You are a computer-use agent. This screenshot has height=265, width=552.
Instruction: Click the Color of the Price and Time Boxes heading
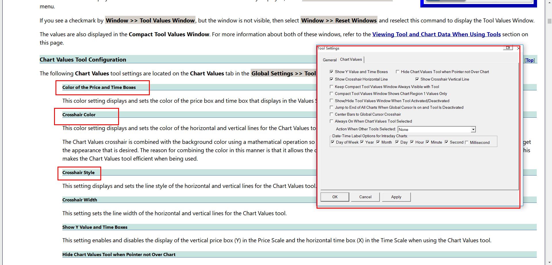click(99, 87)
